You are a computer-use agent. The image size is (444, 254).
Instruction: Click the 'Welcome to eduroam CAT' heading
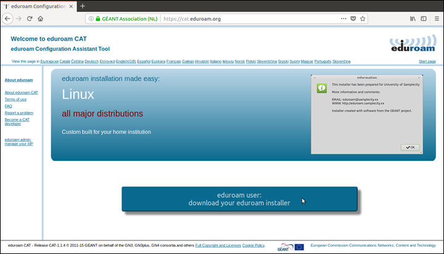tap(49, 39)
